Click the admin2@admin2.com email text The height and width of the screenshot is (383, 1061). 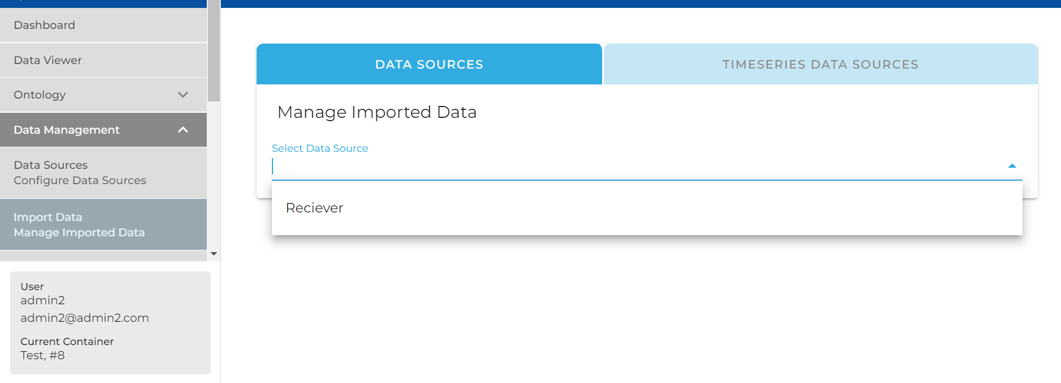pyautogui.click(x=84, y=318)
